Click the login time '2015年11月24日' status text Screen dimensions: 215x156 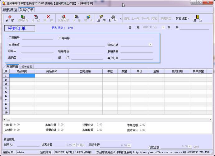[x=73, y=152]
